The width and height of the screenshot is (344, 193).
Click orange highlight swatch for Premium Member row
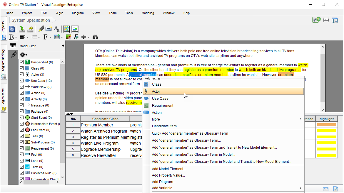pos(326,125)
